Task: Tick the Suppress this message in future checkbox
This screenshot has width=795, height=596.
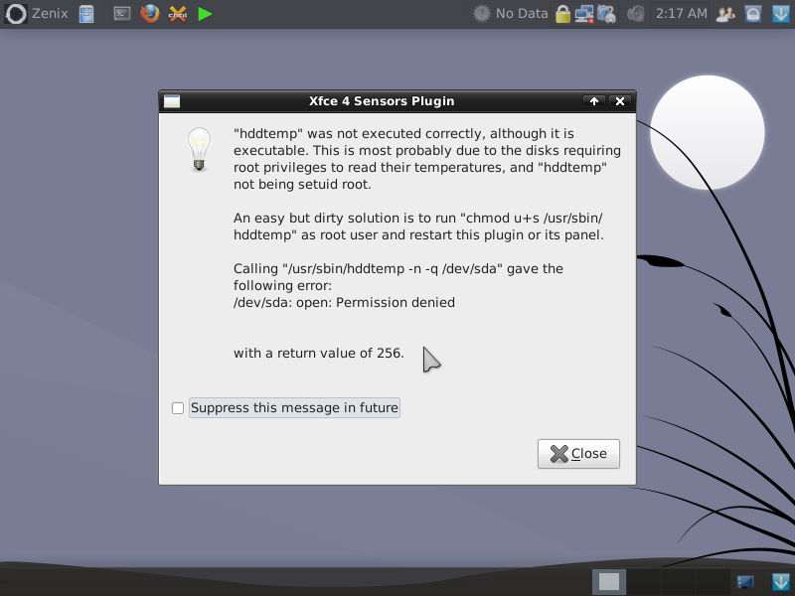Action: click(178, 408)
